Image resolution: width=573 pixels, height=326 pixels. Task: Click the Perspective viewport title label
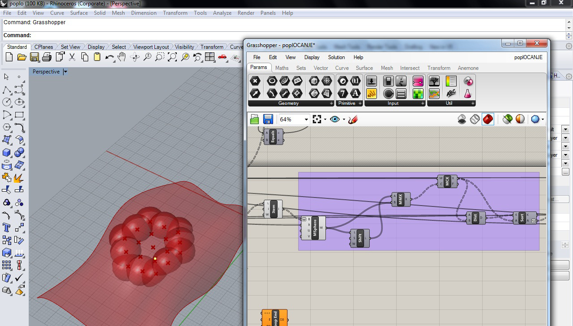[46, 72]
